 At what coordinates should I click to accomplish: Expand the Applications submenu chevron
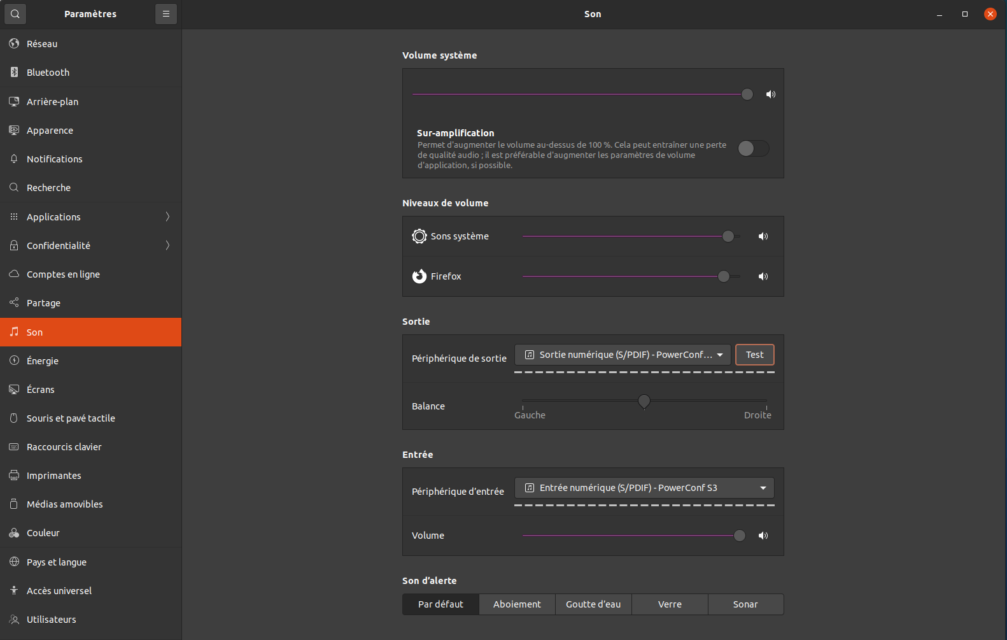tap(167, 217)
